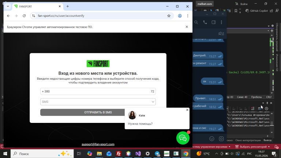The width and height of the screenshot is (281, 158).
Task: Click the Output panel vertical scrollbar
Action: [272, 122]
